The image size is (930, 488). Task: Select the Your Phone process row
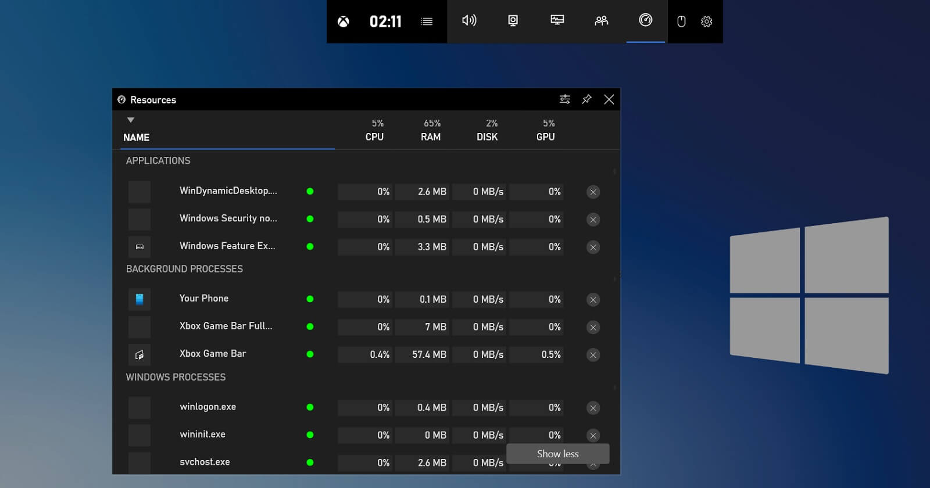click(x=204, y=299)
